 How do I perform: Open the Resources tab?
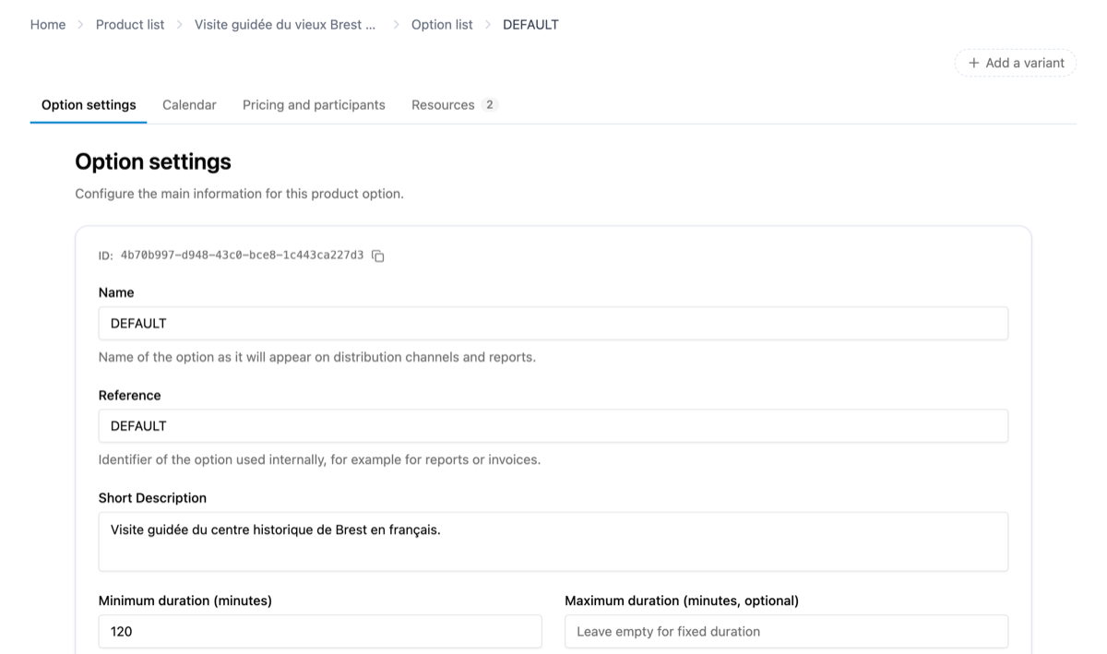tap(455, 105)
